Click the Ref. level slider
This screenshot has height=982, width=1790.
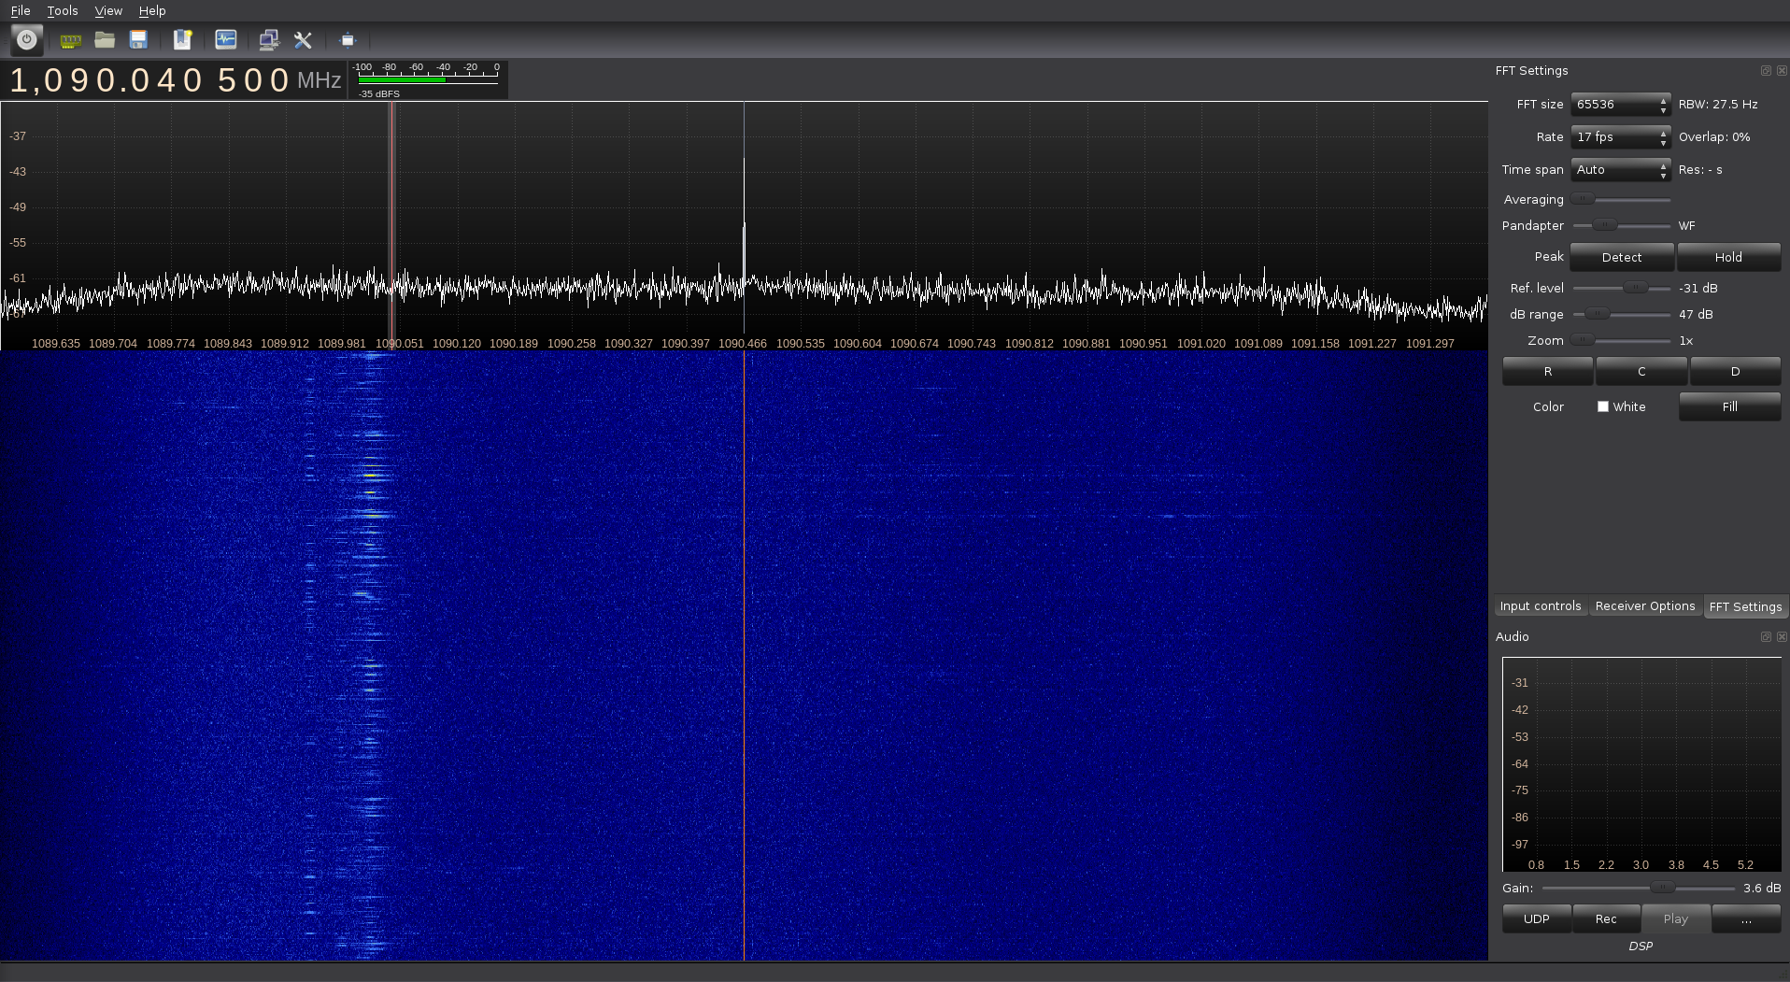[x=1634, y=288]
